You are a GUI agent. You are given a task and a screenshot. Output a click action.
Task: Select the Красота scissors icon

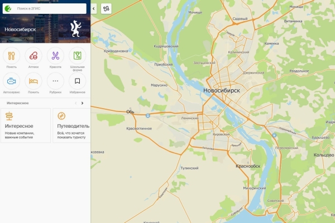[x=55, y=56]
